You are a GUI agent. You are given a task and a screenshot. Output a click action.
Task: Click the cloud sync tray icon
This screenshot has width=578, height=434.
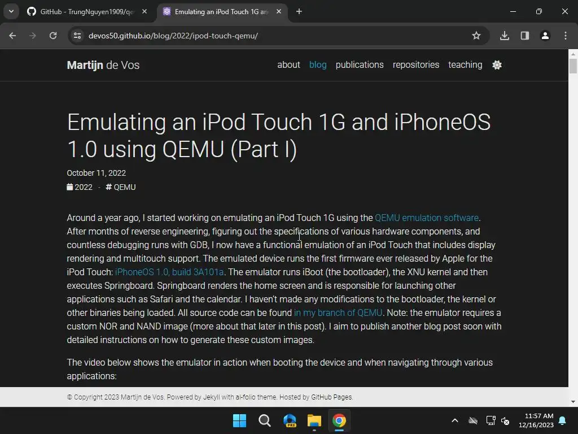(473, 420)
